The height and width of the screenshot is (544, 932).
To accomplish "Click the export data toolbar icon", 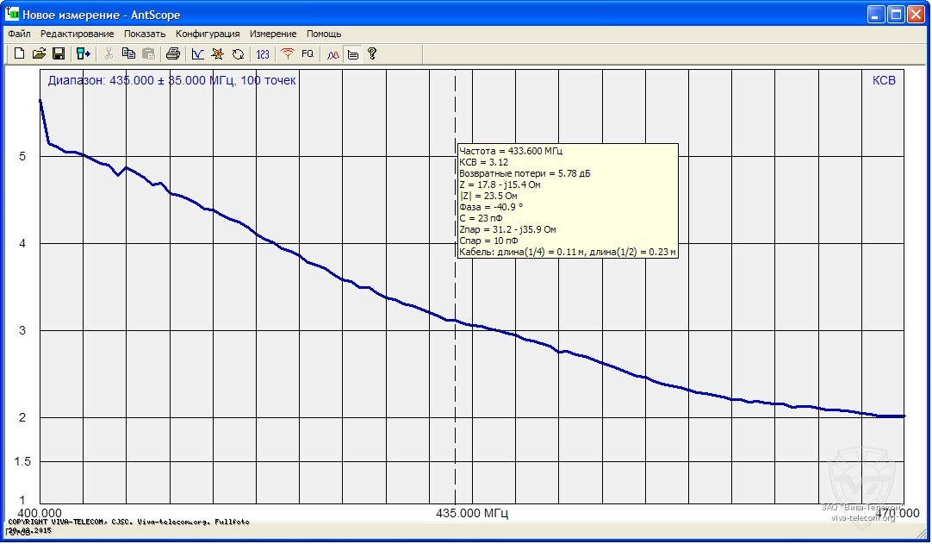I will click(x=84, y=54).
